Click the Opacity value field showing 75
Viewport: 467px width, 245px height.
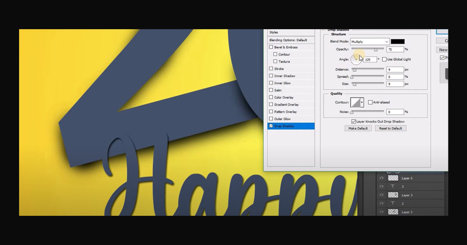point(395,49)
